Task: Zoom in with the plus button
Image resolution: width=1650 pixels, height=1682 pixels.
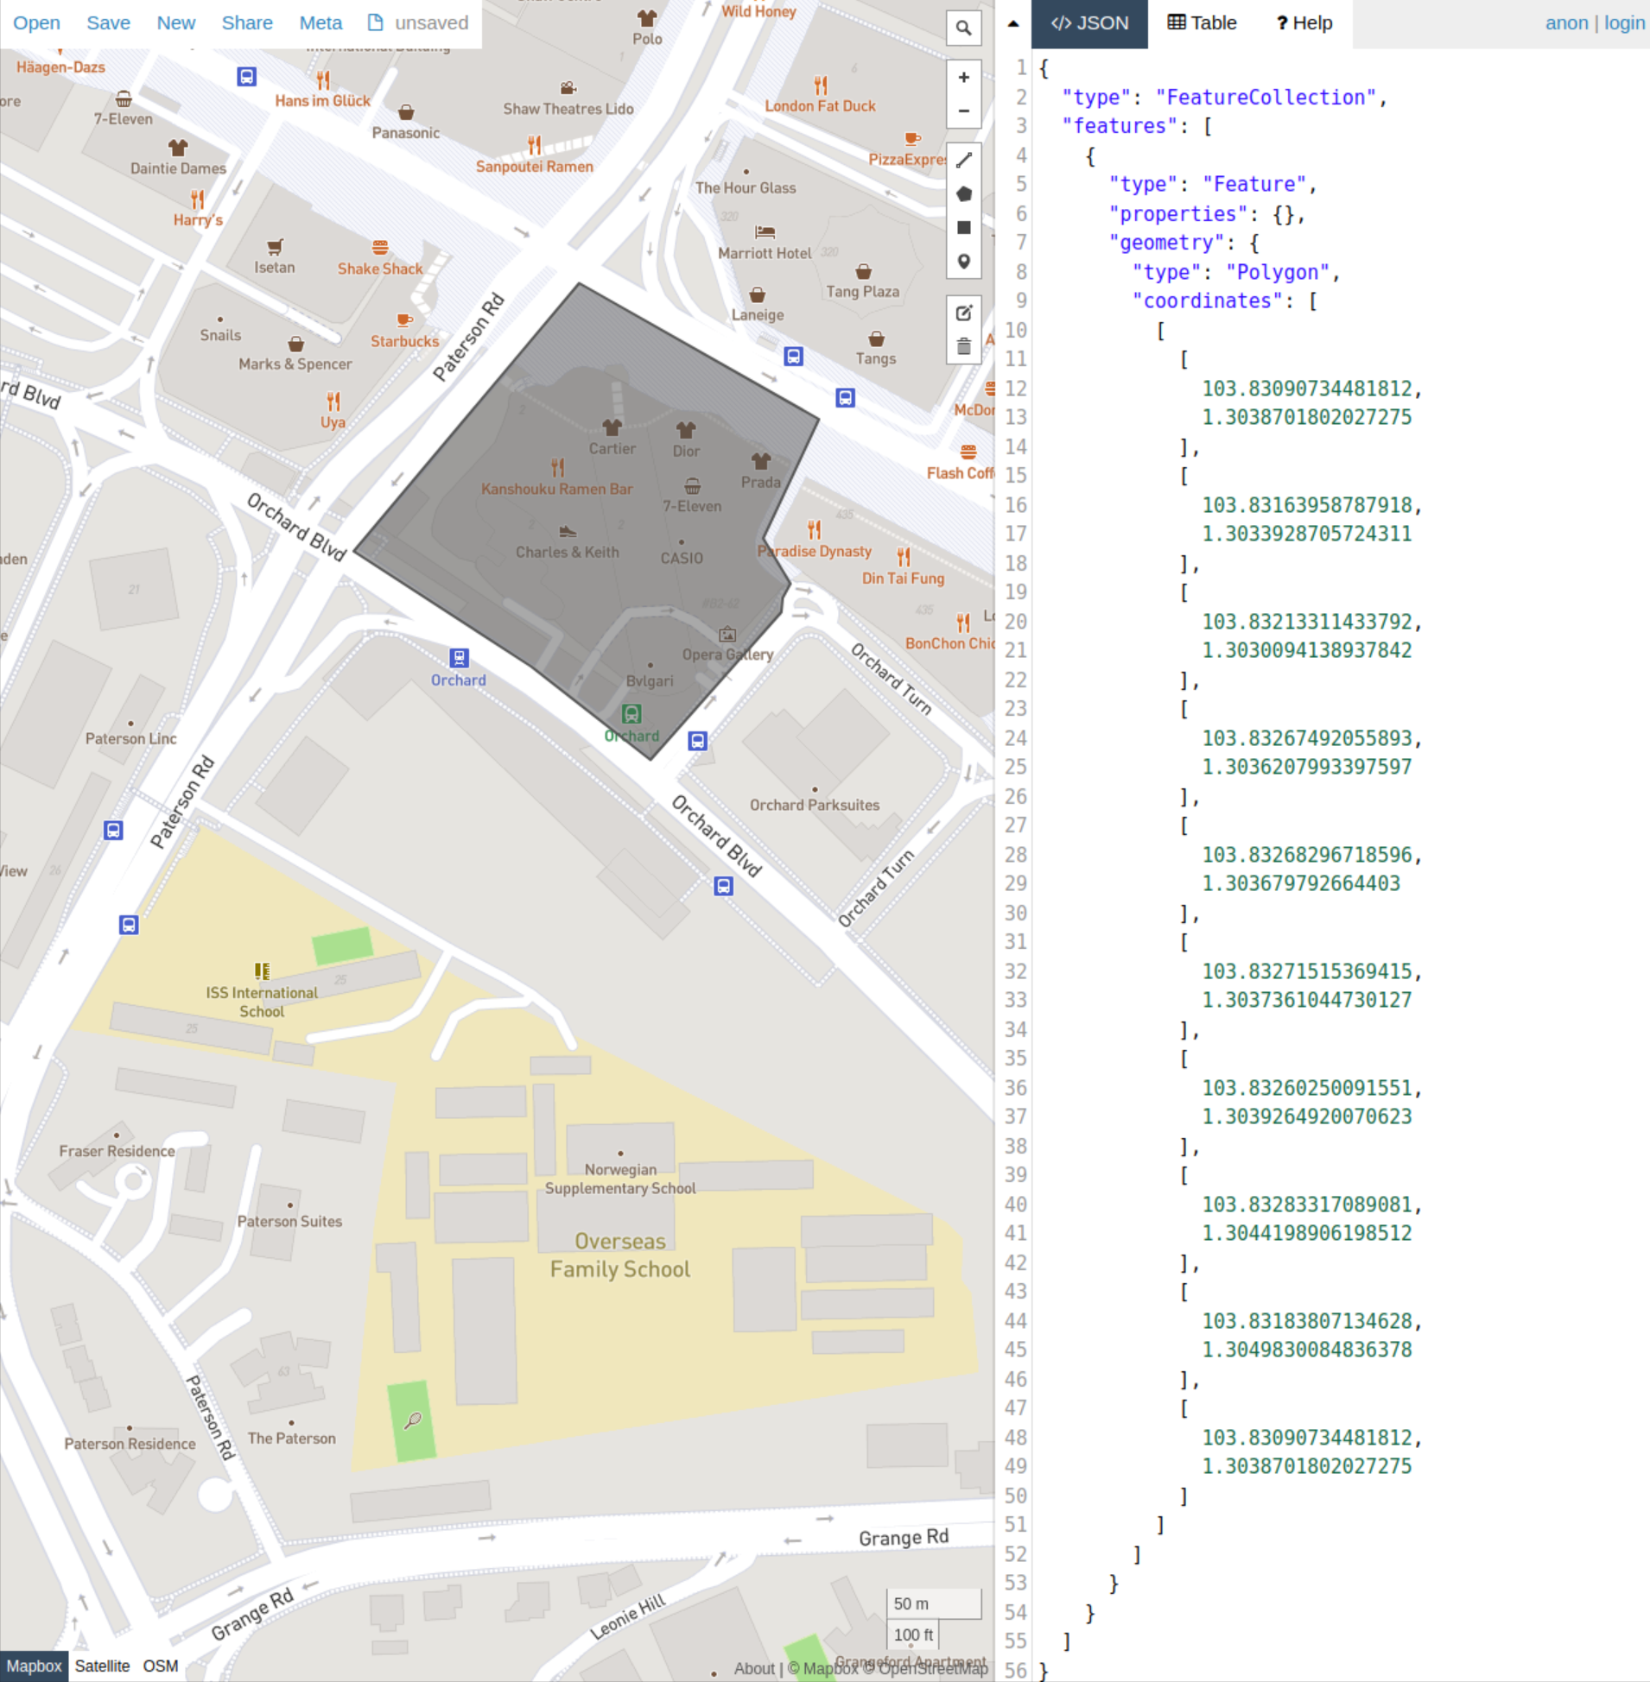Action: click(x=963, y=78)
